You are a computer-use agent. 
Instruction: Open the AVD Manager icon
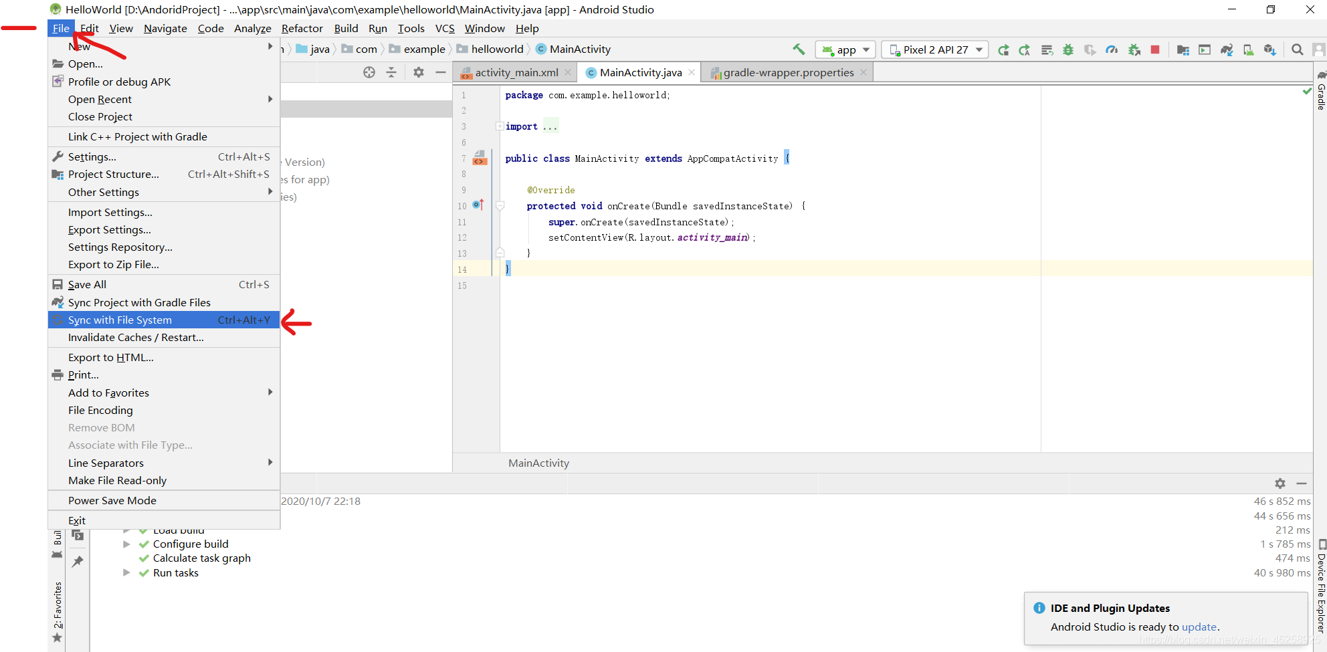1248,50
